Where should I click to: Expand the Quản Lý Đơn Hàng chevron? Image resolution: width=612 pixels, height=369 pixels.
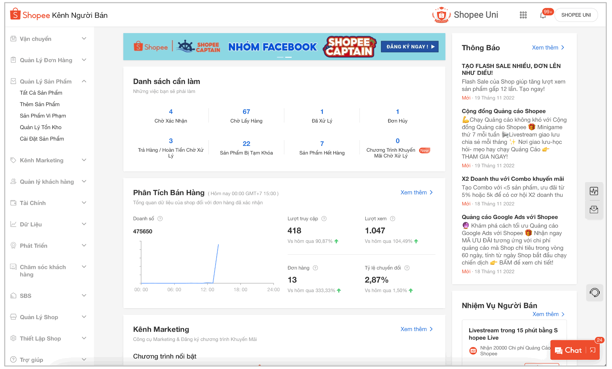pos(84,60)
